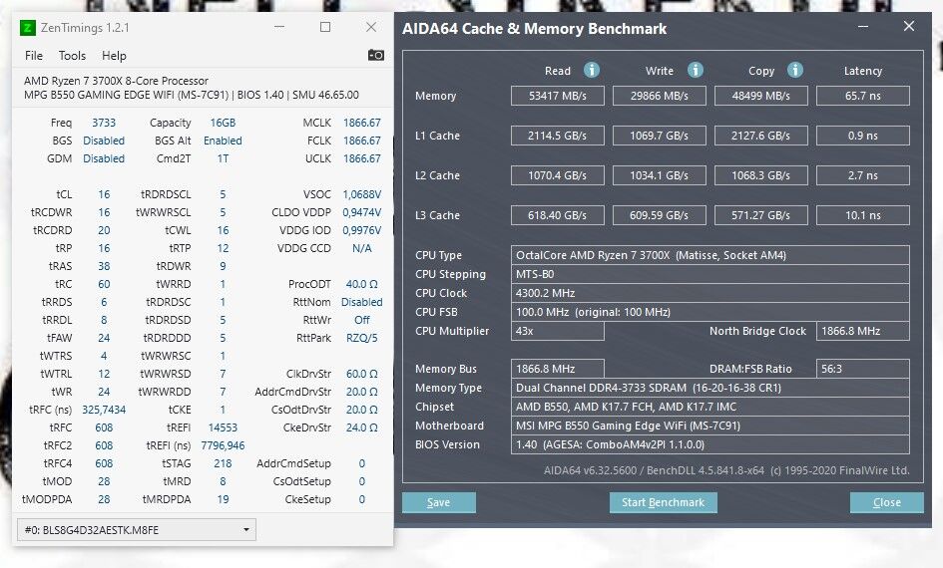Click the DRAM:FSB Ratio field 56:3
Screen dimensions: 943x568
pyautogui.click(x=863, y=369)
